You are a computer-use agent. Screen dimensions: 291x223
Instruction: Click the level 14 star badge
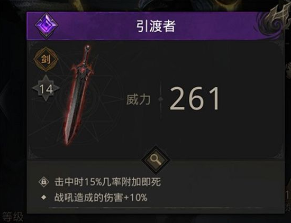tap(46, 88)
